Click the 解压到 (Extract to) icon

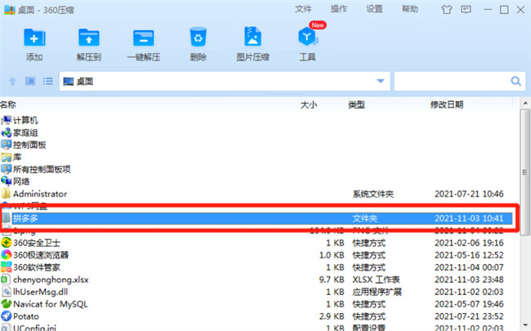coord(89,38)
